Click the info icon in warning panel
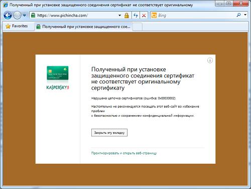251x189 pixels. pyautogui.click(x=210, y=60)
